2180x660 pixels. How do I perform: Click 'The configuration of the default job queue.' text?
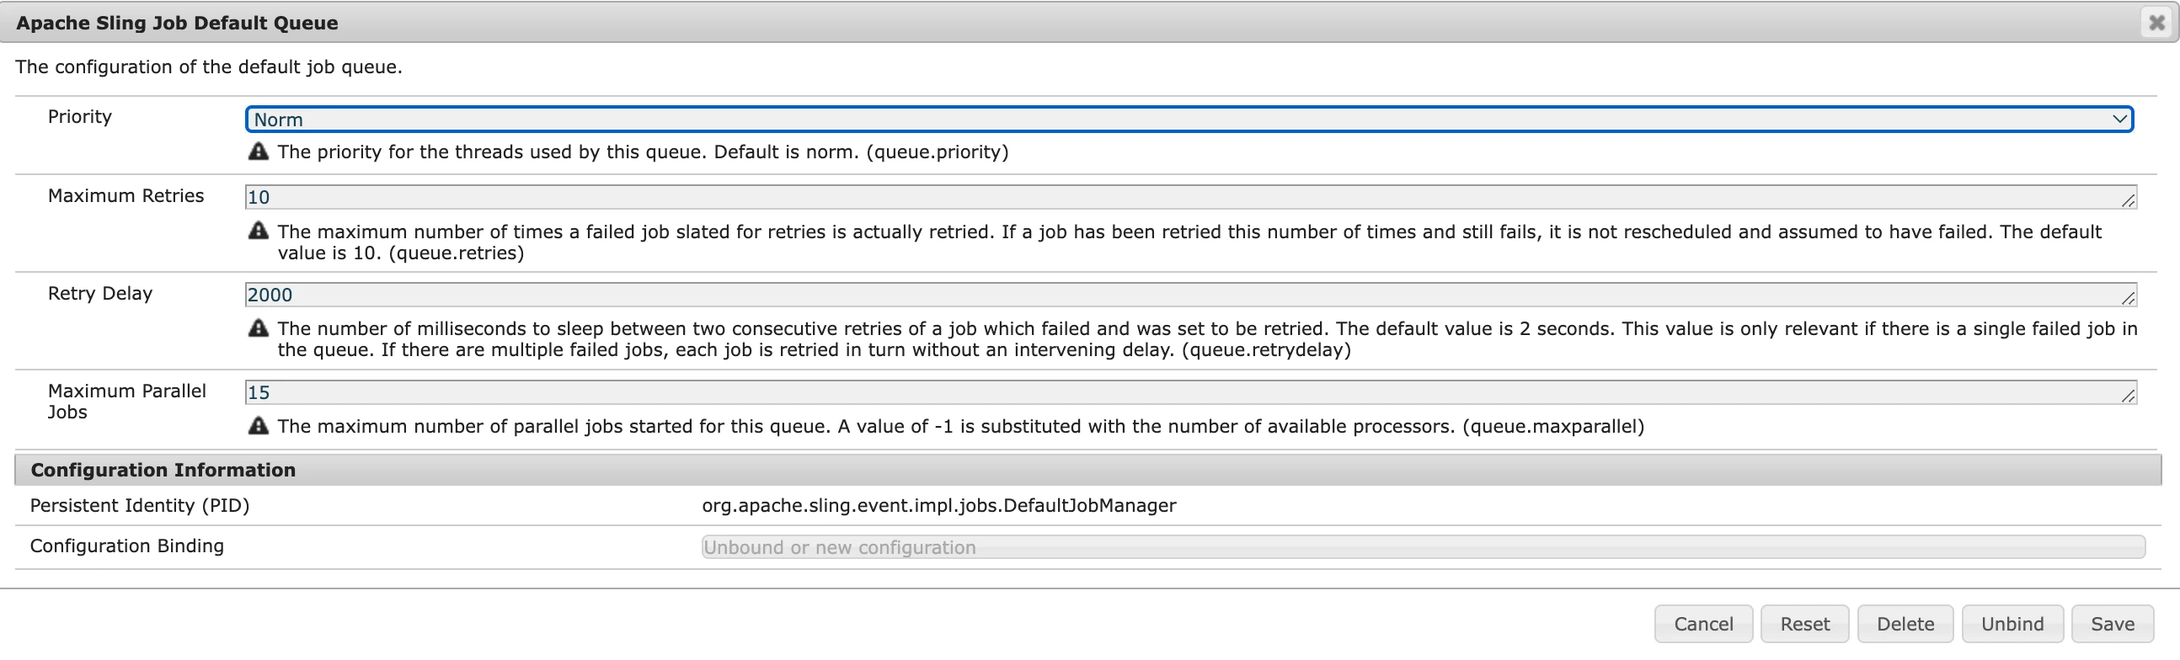[x=208, y=67]
